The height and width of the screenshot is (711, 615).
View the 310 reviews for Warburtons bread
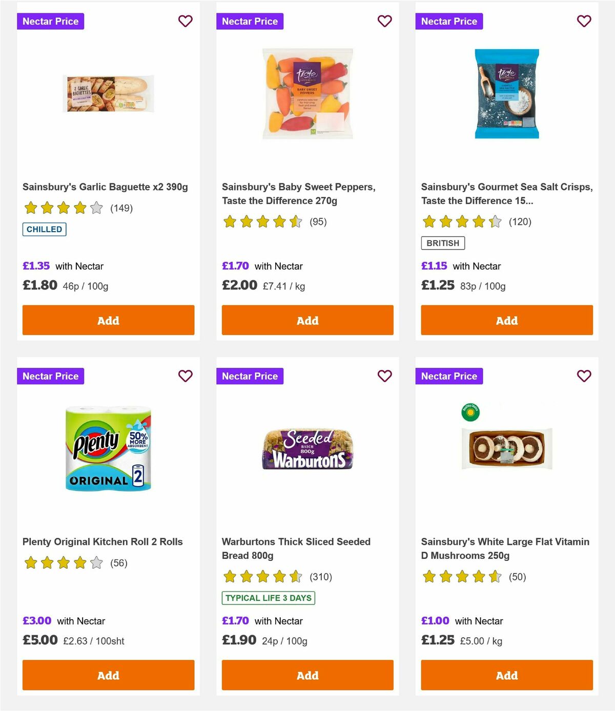point(320,577)
